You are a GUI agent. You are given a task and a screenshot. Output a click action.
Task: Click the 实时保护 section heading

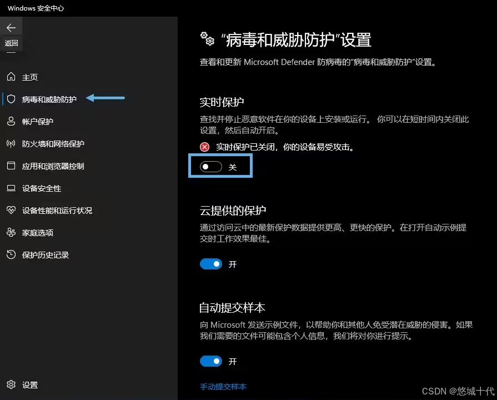point(222,102)
